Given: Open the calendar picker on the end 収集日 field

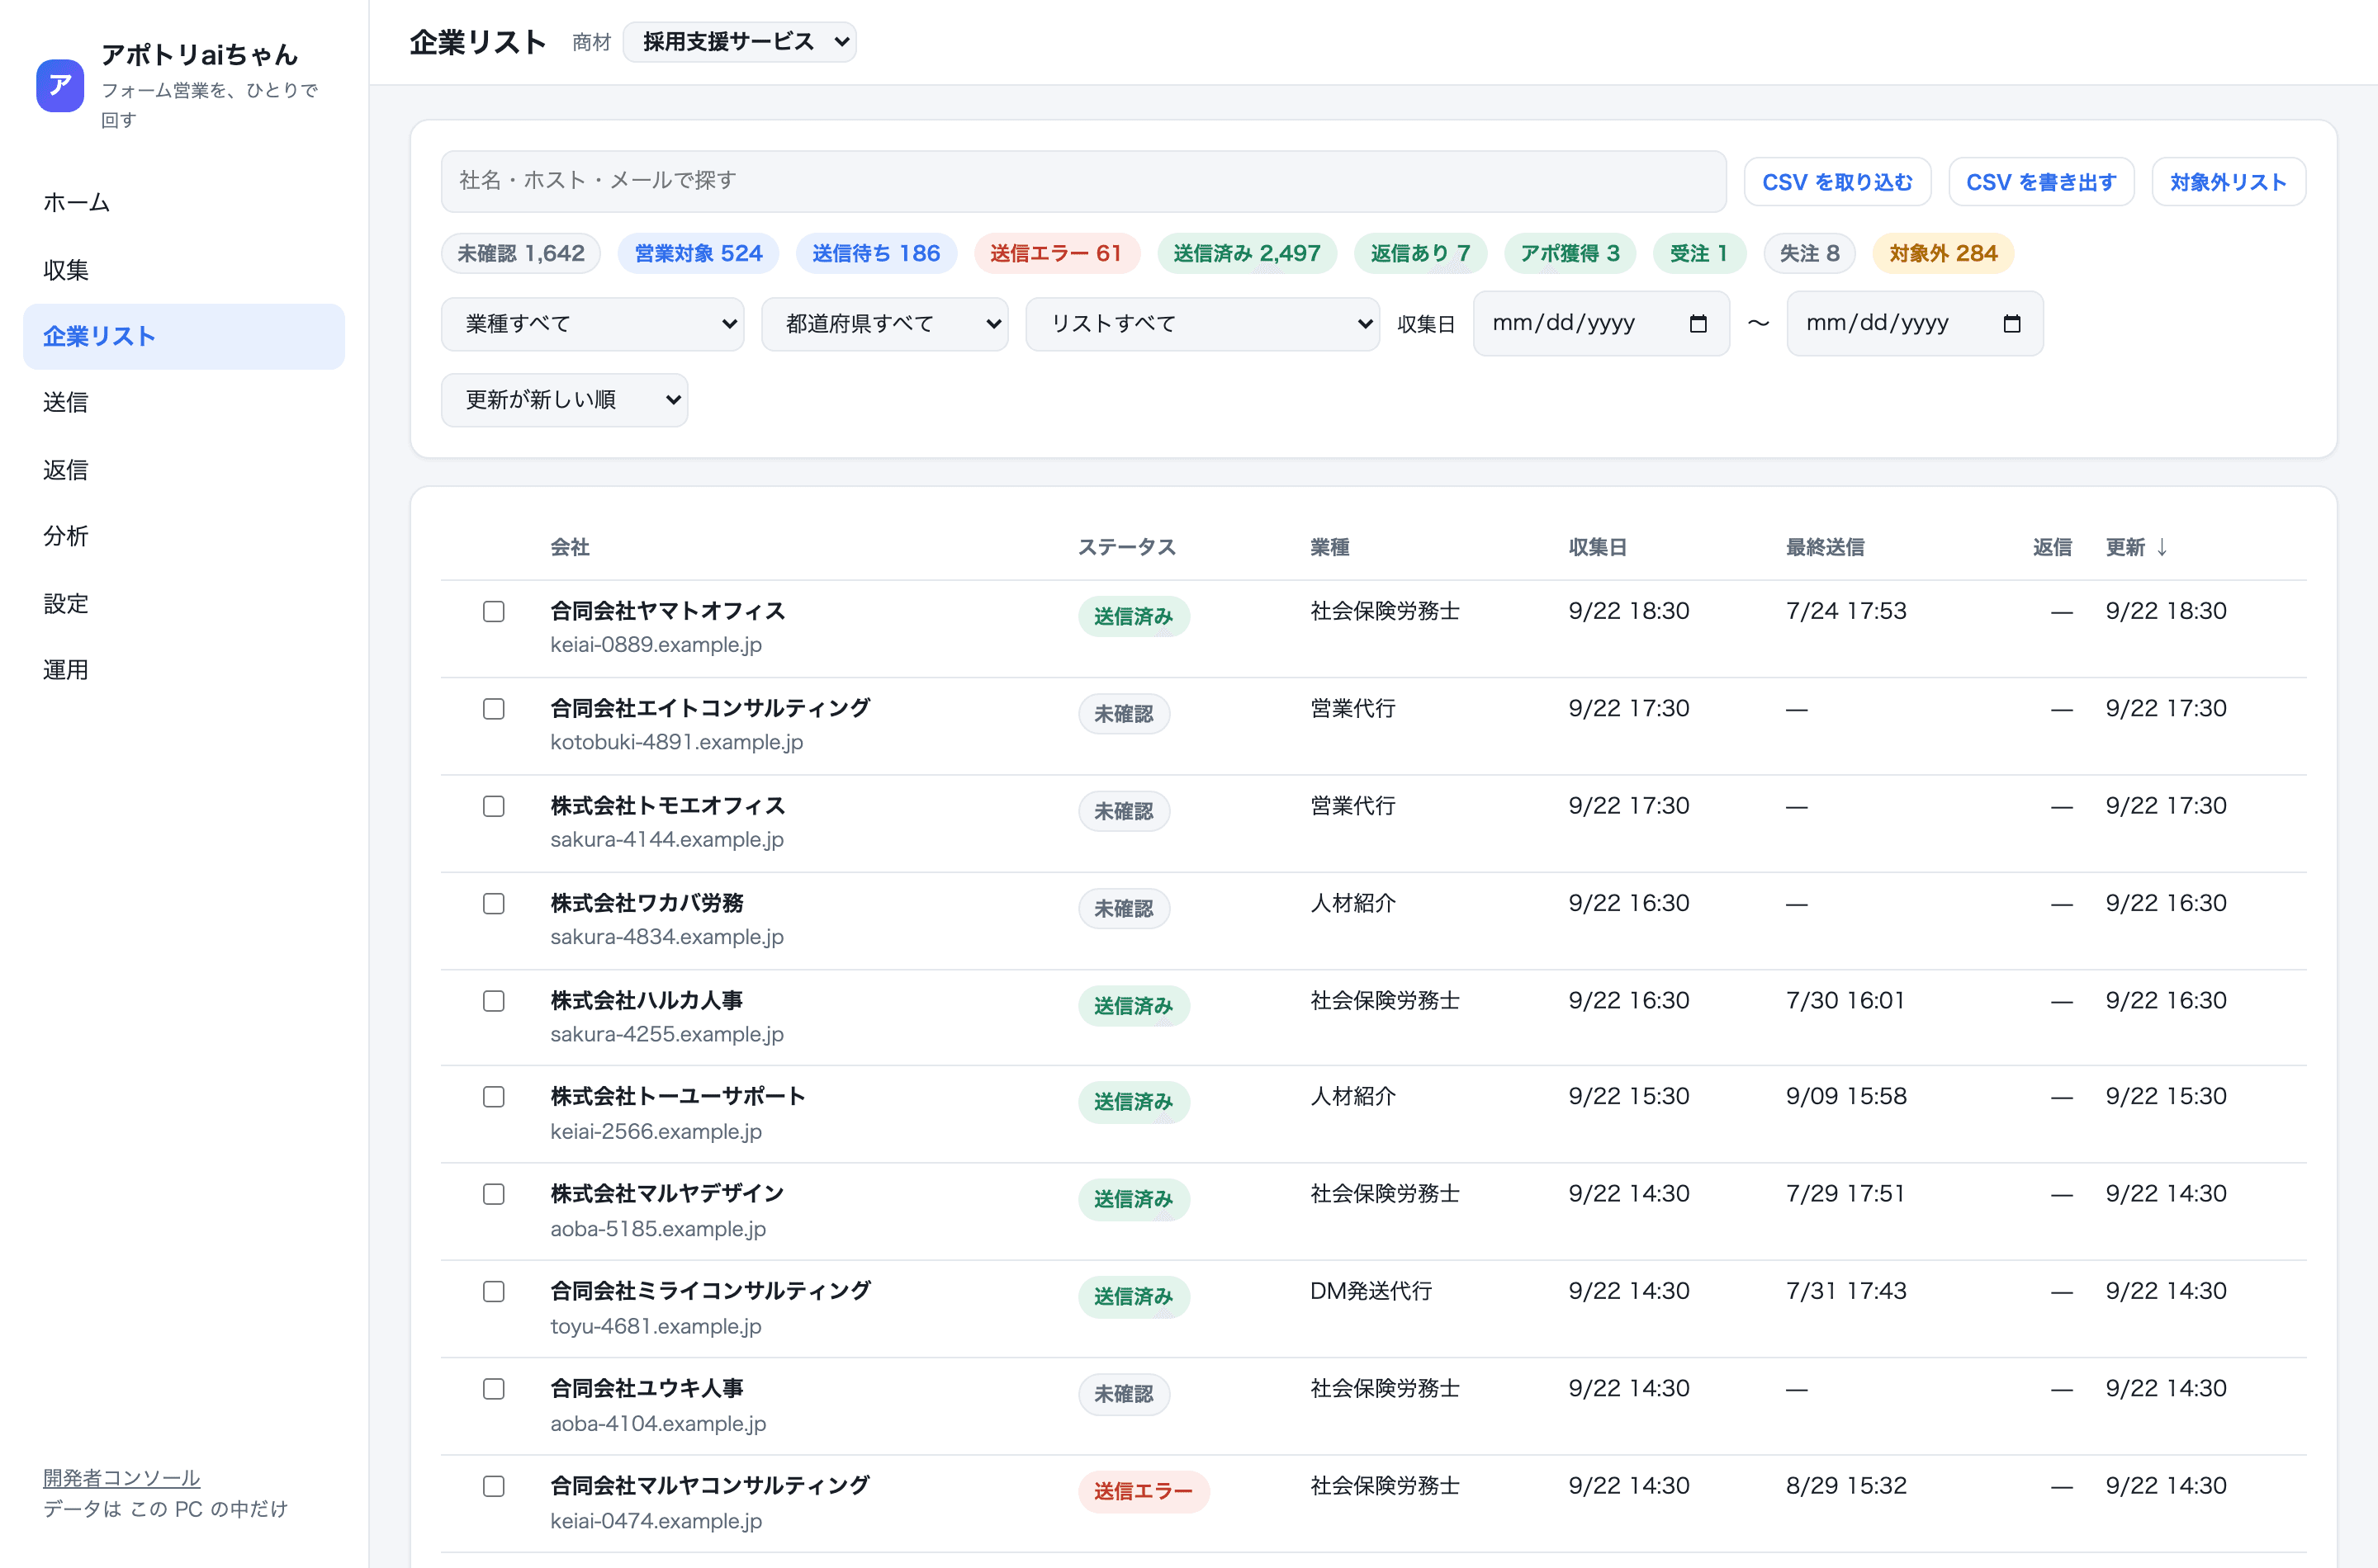Looking at the screenshot, I should coord(2012,324).
